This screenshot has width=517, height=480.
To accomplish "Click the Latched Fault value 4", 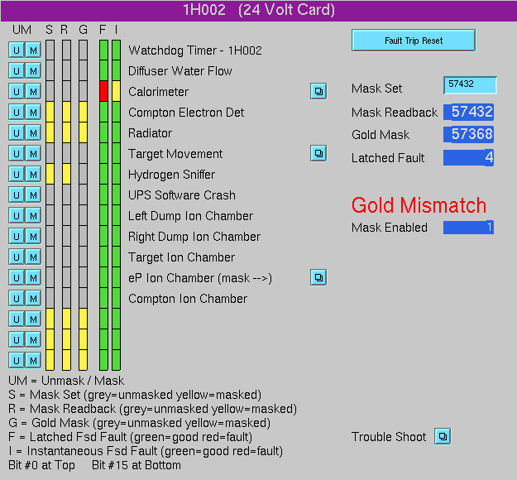I will [468, 158].
